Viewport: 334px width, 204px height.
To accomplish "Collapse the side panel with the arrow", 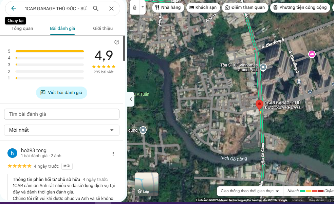I will coord(131,99).
